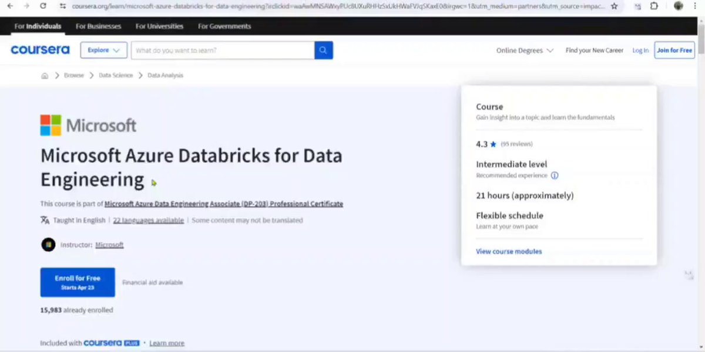Click '21 hours (approximately)' text
The height and width of the screenshot is (352, 705).
(525, 195)
